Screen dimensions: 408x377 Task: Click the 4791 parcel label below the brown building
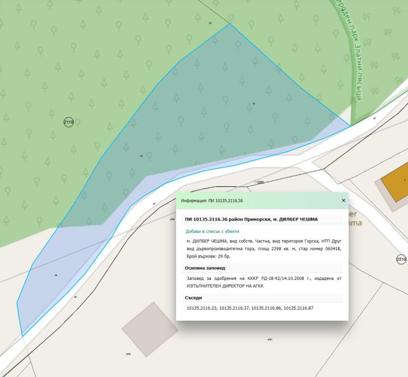tap(128, 355)
